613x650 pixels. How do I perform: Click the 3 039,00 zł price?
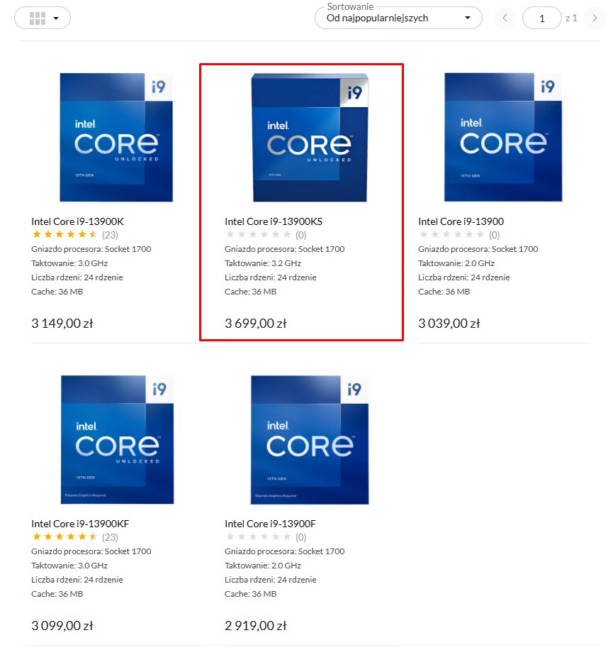pos(449,324)
